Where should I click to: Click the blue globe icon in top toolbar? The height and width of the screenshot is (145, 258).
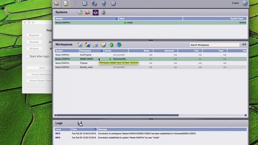[x=104, y=3]
